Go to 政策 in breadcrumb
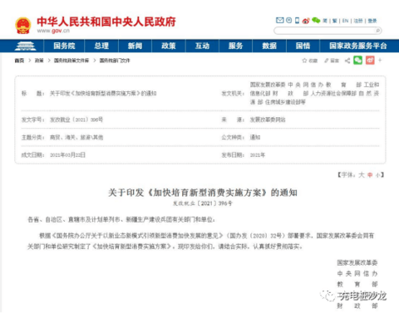Viewport: 399px width, 313px height. point(39,61)
